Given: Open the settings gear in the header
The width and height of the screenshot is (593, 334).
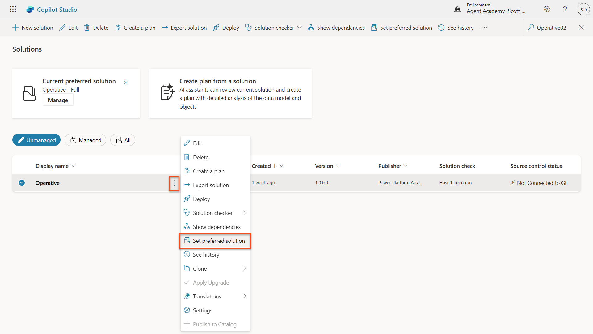Looking at the screenshot, I should [x=547, y=9].
